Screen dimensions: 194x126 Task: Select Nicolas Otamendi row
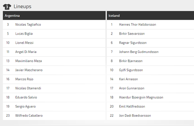pos(54,88)
